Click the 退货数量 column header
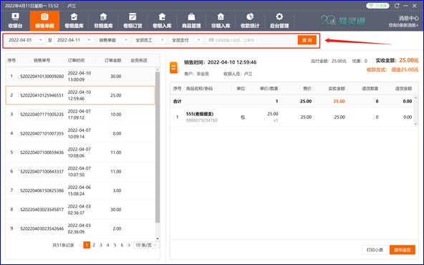Screen dimensions: 424x265 tap(370, 88)
